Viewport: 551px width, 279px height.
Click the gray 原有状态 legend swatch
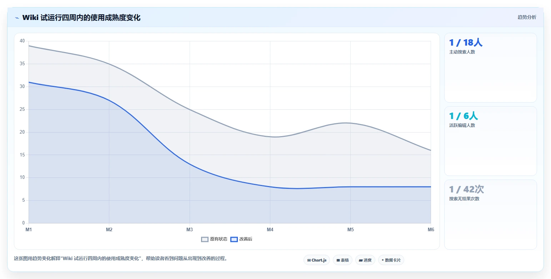click(205, 239)
